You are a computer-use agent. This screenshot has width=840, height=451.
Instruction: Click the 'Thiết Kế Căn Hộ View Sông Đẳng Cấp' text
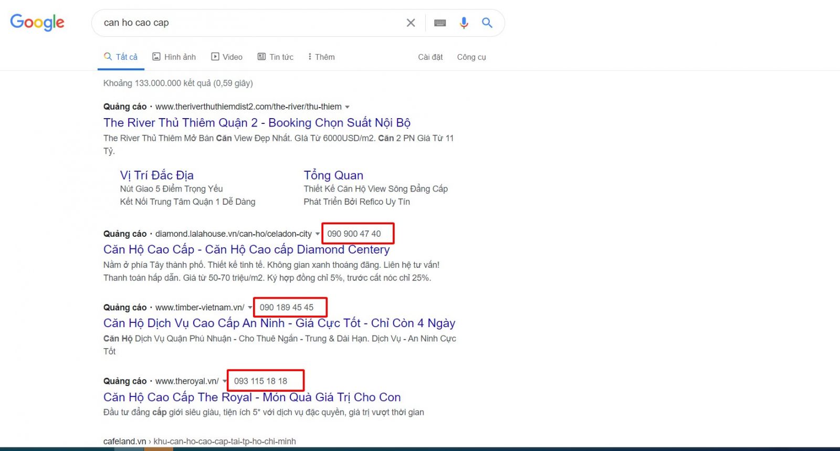[x=376, y=189]
